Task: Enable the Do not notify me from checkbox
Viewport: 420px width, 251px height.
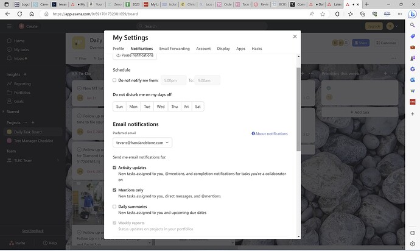Action: [x=114, y=80]
